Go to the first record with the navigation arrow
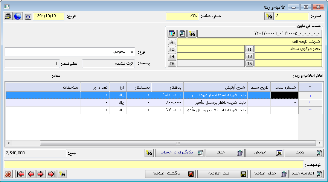Image resolution: width=328 pixels, height=182 pixels. (21, 174)
